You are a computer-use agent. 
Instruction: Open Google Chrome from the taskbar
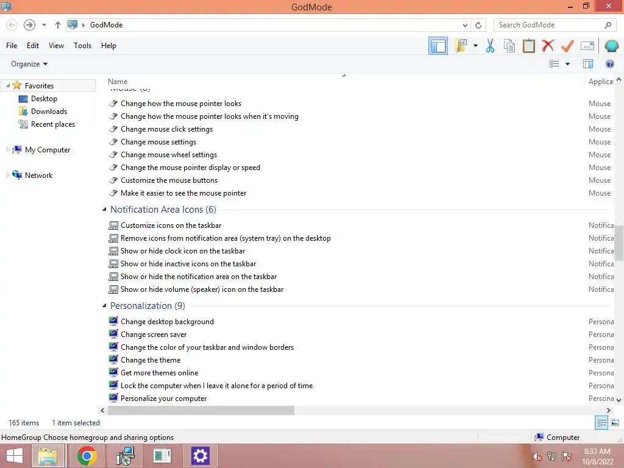[x=87, y=456]
